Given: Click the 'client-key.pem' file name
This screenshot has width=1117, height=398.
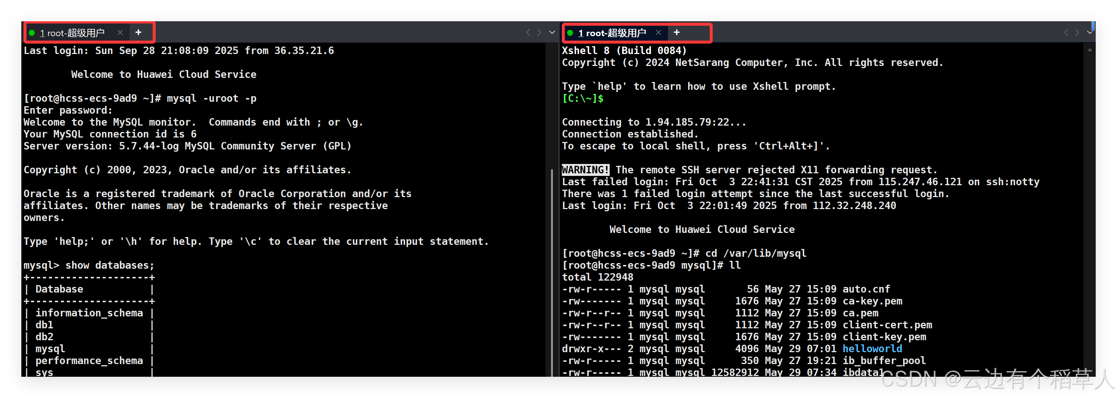Looking at the screenshot, I should pos(884,337).
